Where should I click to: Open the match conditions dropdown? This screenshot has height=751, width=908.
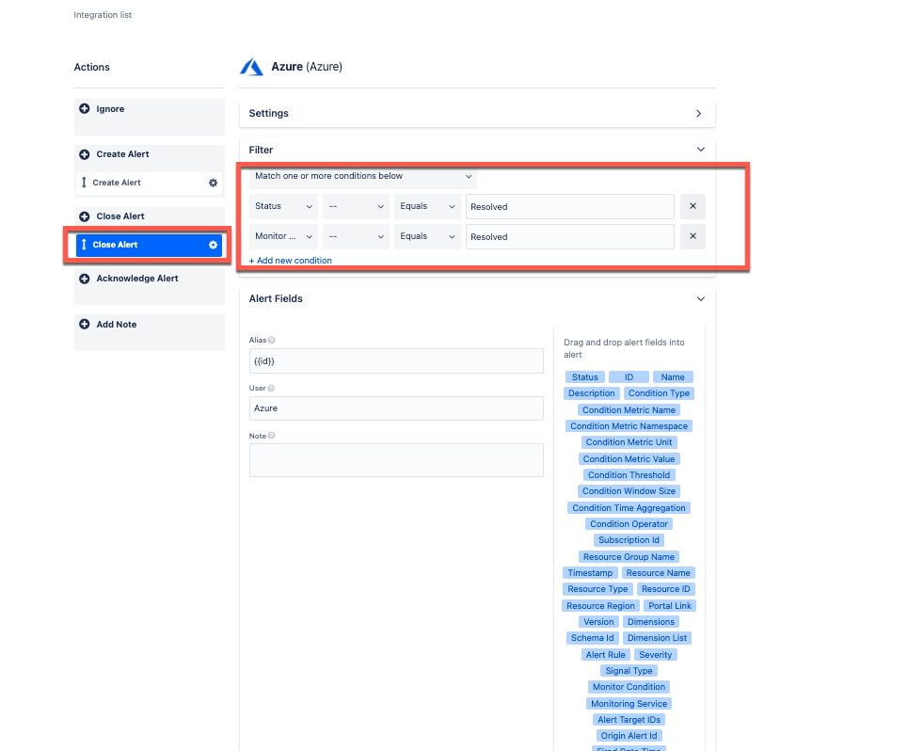(x=363, y=176)
